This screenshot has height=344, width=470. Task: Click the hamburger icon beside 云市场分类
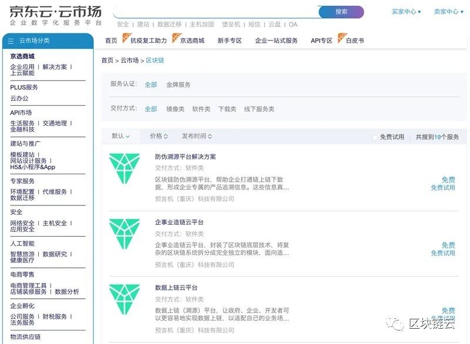pyautogui.click(x=11, y=41)
